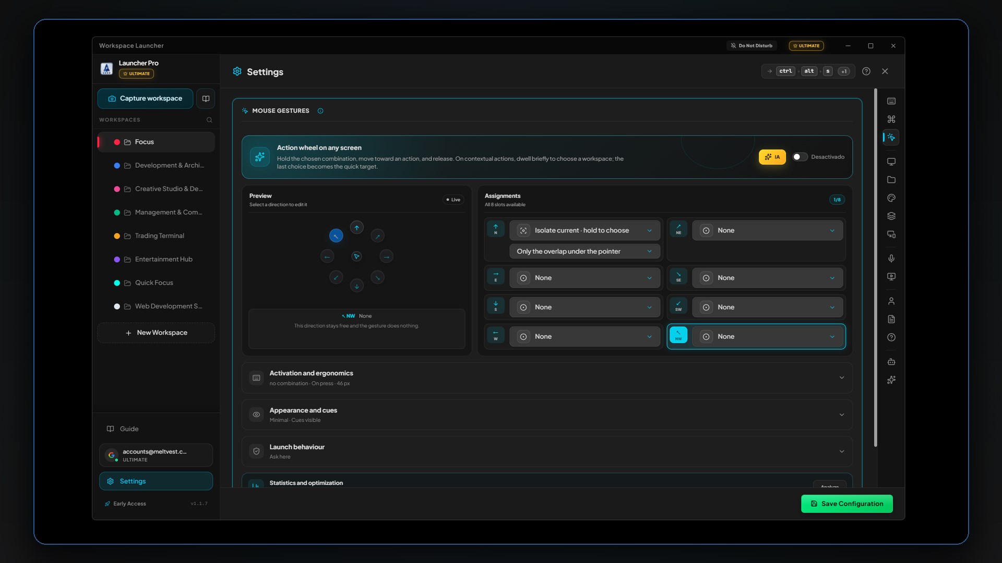
Task: Open Quick Focus workspace
Action: (156, 283)
